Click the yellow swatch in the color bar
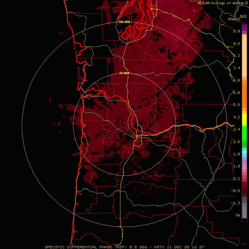This screenshot has height=249, width=249. tap(244, 118)
